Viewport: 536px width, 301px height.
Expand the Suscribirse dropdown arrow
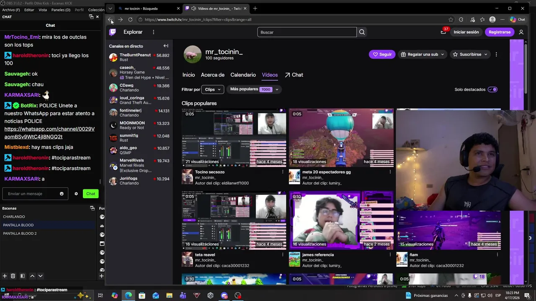486,54
